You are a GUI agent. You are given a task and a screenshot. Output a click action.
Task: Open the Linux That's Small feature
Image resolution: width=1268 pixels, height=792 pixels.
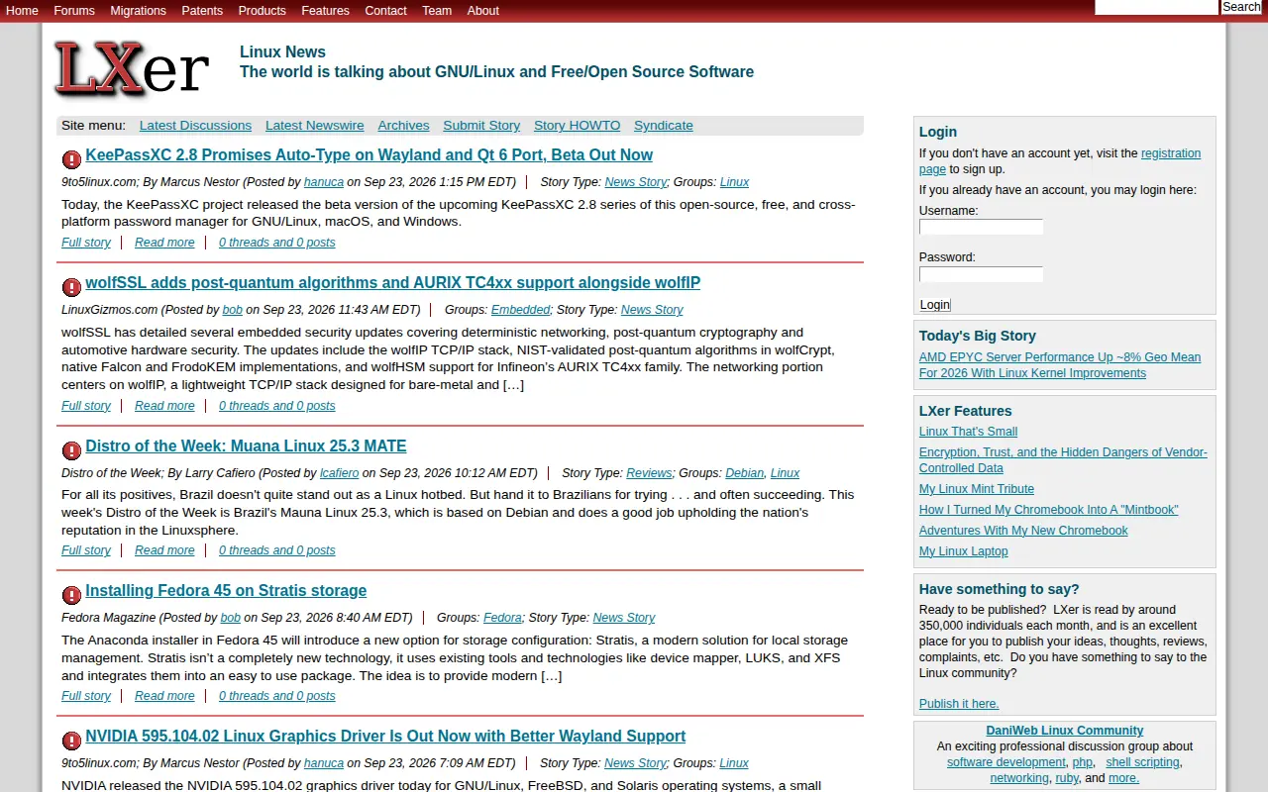[968, 432]
